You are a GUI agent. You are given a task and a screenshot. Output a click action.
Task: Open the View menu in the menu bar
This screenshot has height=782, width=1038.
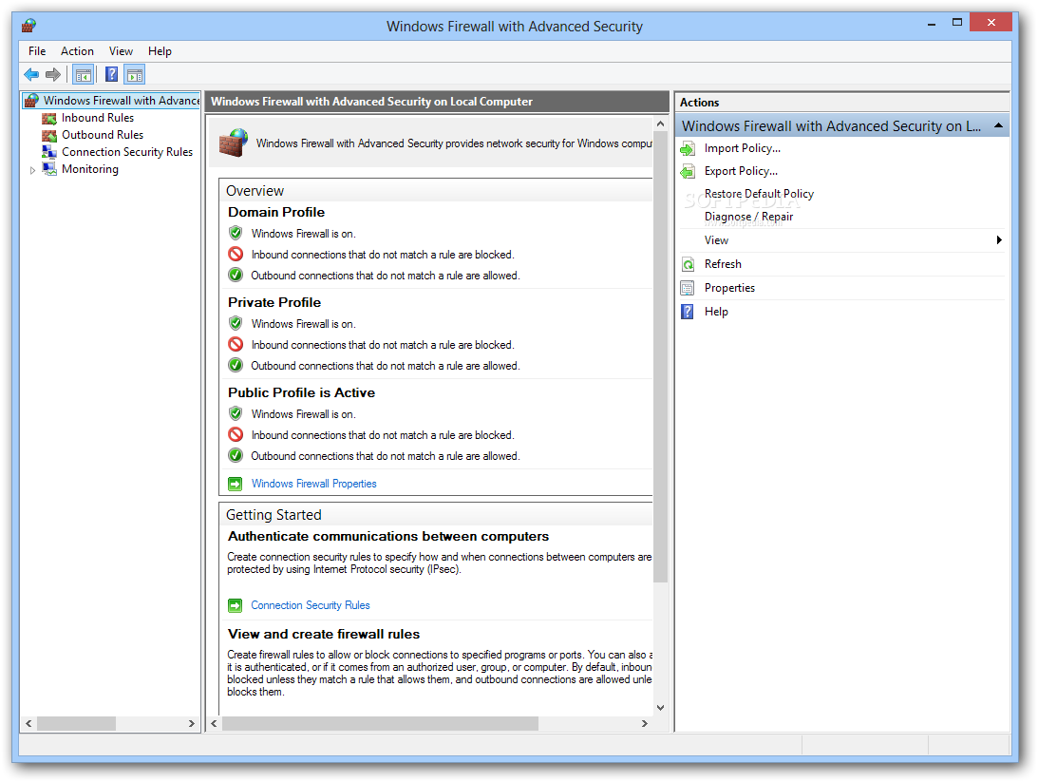(122, 51)
